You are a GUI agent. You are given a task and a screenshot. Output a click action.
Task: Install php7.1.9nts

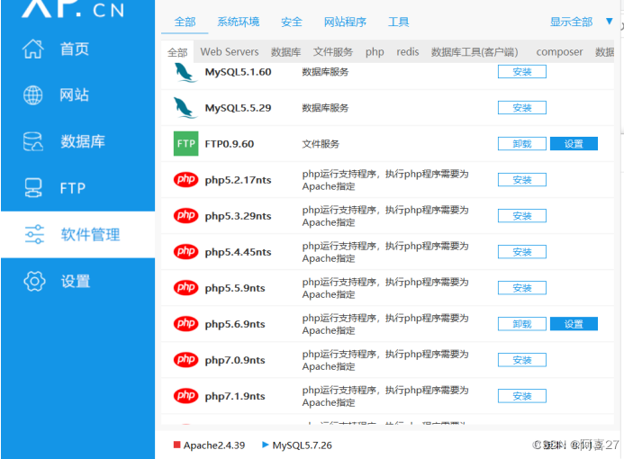tap(522, 396)
